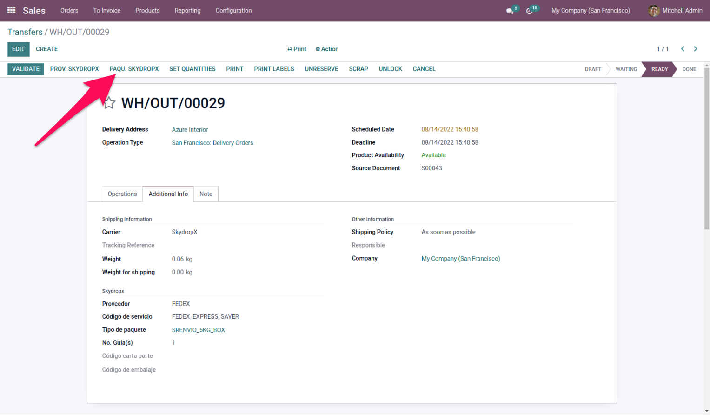Click the vertical page scrollbar

pos(706,149)
